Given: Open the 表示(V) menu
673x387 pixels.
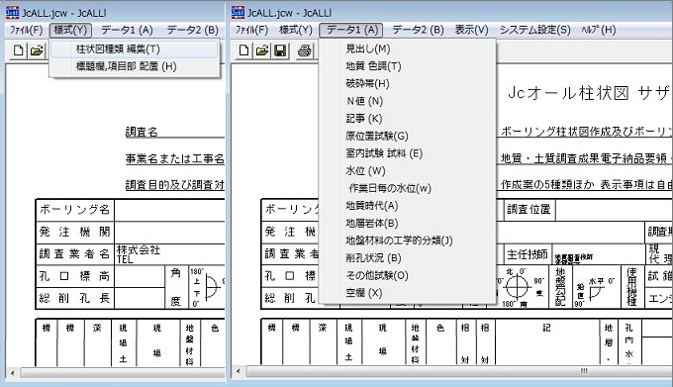Looking at the screenshot, I should 471,30.
